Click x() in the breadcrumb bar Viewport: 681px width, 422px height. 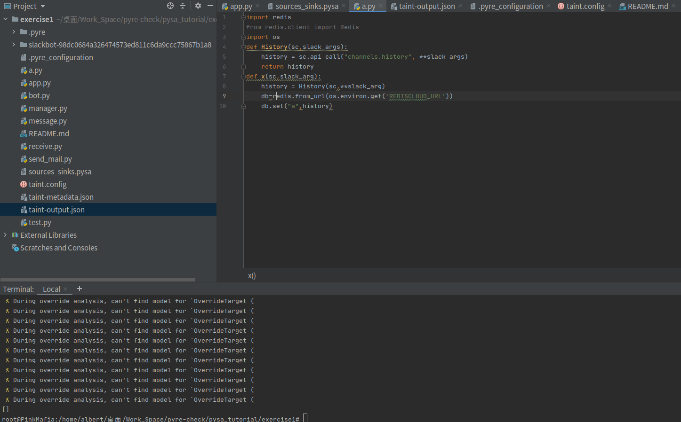(251, 276)
